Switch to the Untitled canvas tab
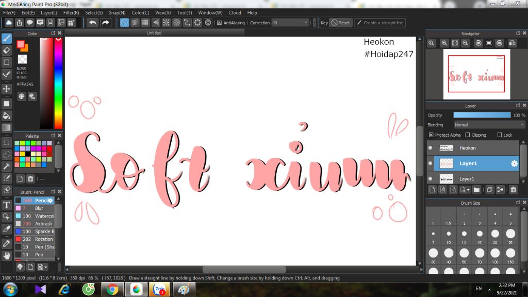This screenshot has height=297, width=528. [154, 32]
